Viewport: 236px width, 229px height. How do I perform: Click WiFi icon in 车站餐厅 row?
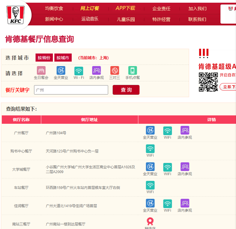[x=150, y=185]
